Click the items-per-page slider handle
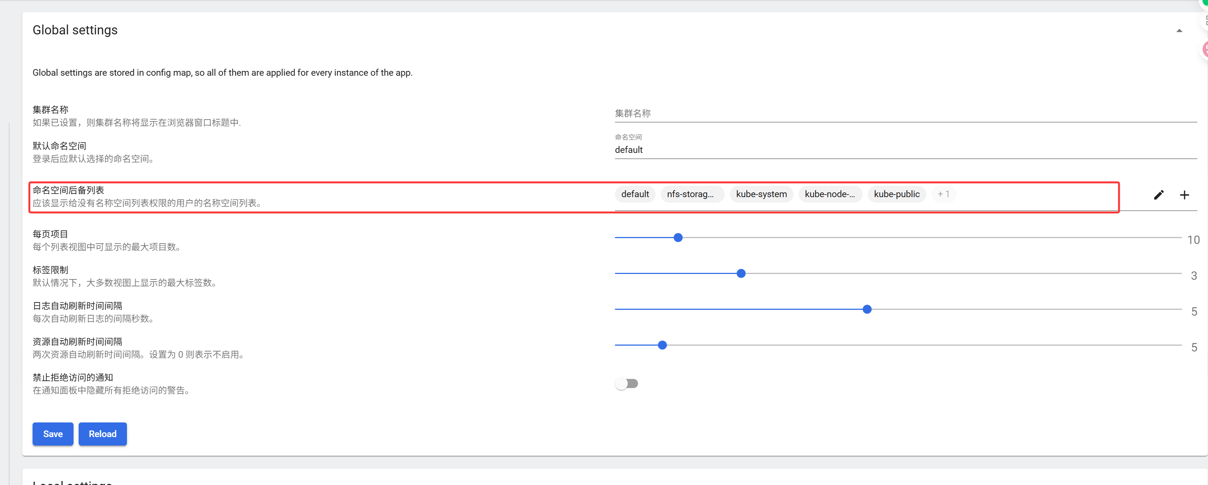 (x=678, y=238)
